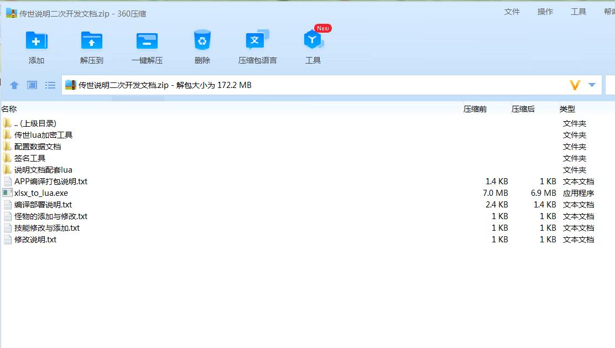Sort files by the 名称 column header
615x348 pixels.
click(9, 109)
